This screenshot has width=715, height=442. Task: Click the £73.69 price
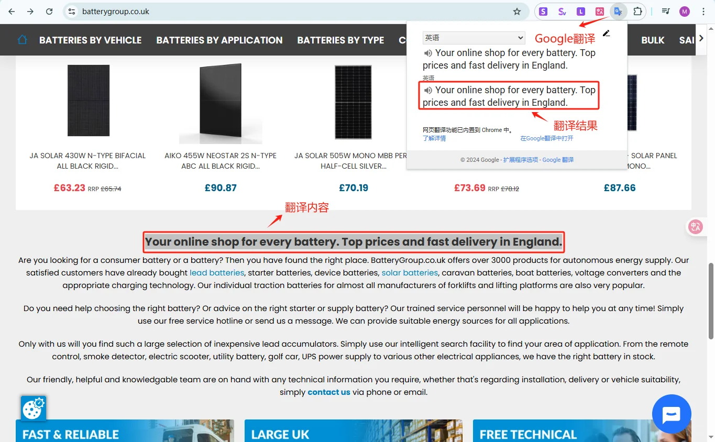click(x=469, y=187)
